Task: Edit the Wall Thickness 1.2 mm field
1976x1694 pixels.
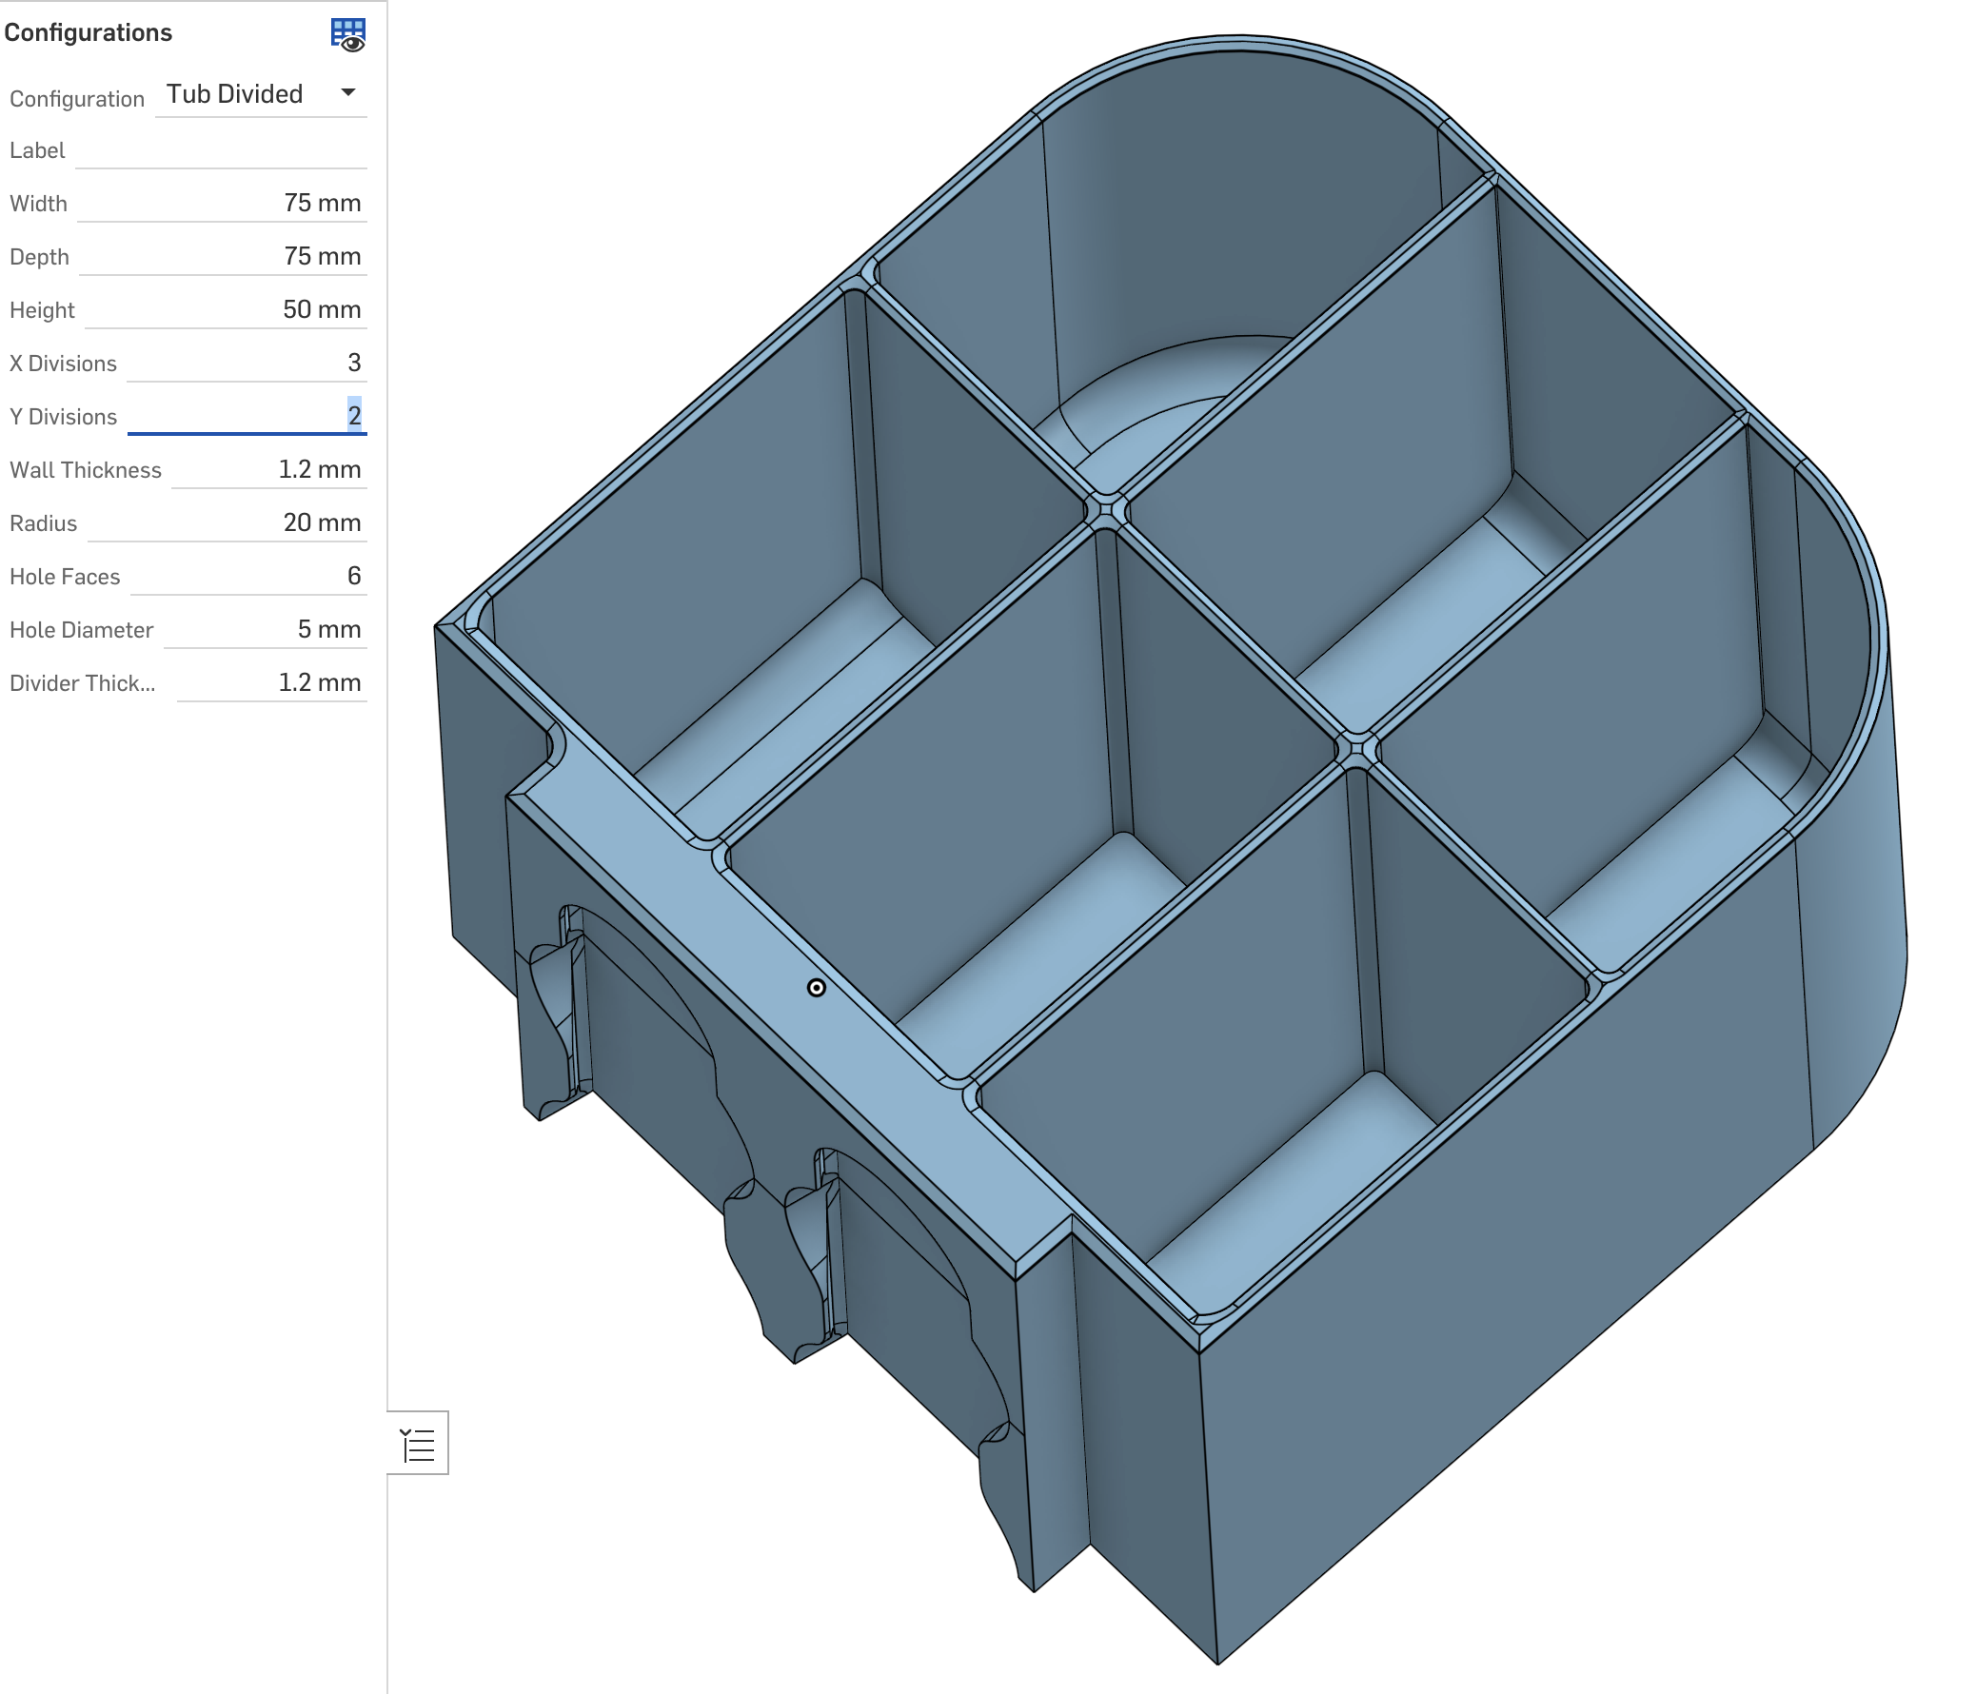Action: tap(269, 470)
